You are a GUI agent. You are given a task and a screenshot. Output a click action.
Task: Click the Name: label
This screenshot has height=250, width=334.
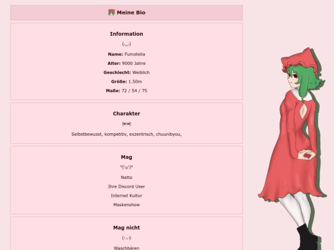click(116, 54)
